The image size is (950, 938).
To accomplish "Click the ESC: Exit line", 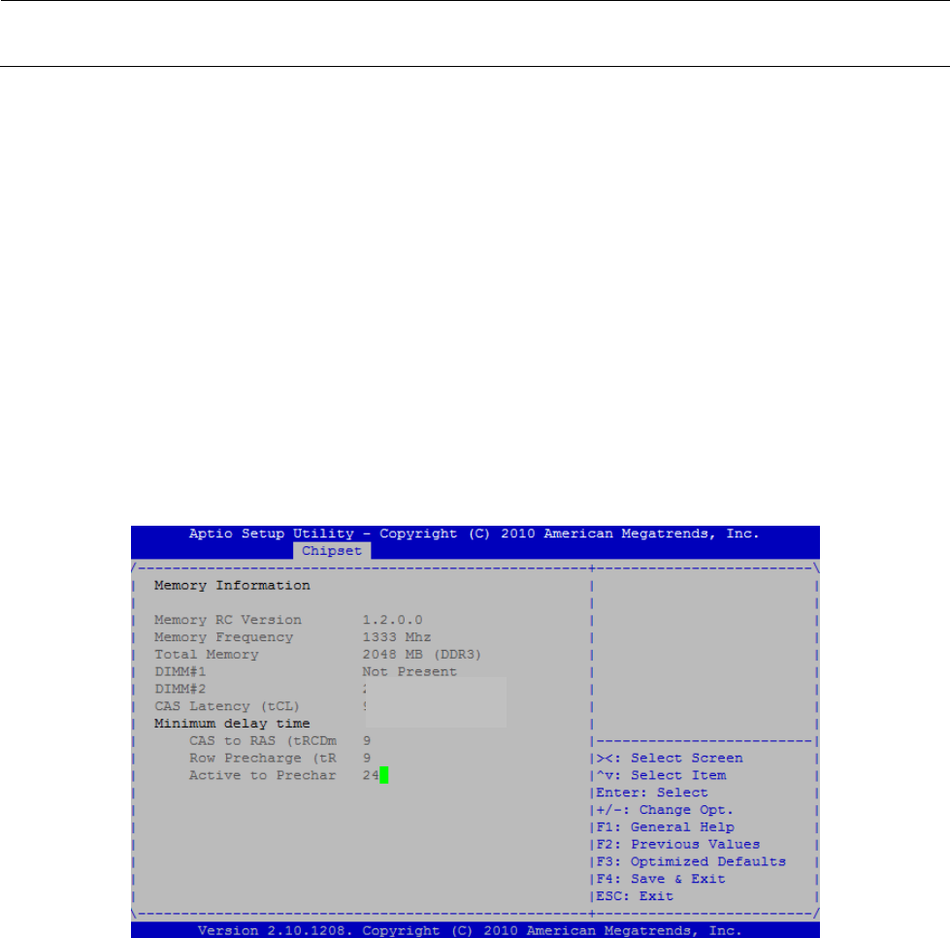I will click(x=635, y=896).
